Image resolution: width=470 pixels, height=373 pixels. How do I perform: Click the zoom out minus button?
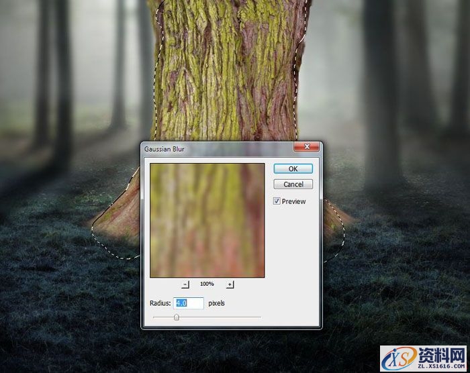coord(185,284)
